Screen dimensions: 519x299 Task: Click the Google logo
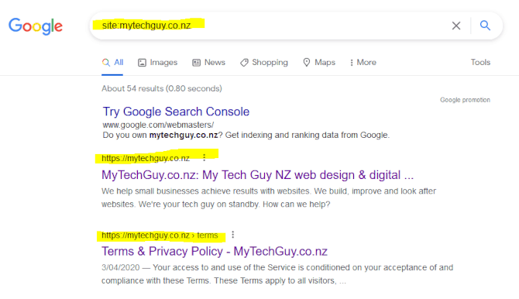(x=36, y=26)
